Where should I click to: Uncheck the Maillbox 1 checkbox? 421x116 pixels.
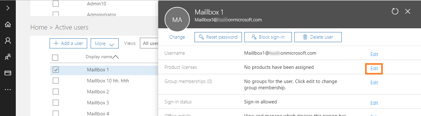click(x=56, y=70)
